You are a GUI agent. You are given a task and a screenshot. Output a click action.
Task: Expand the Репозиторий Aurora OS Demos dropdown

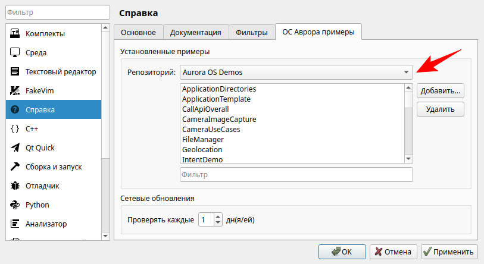coord(296,73)
